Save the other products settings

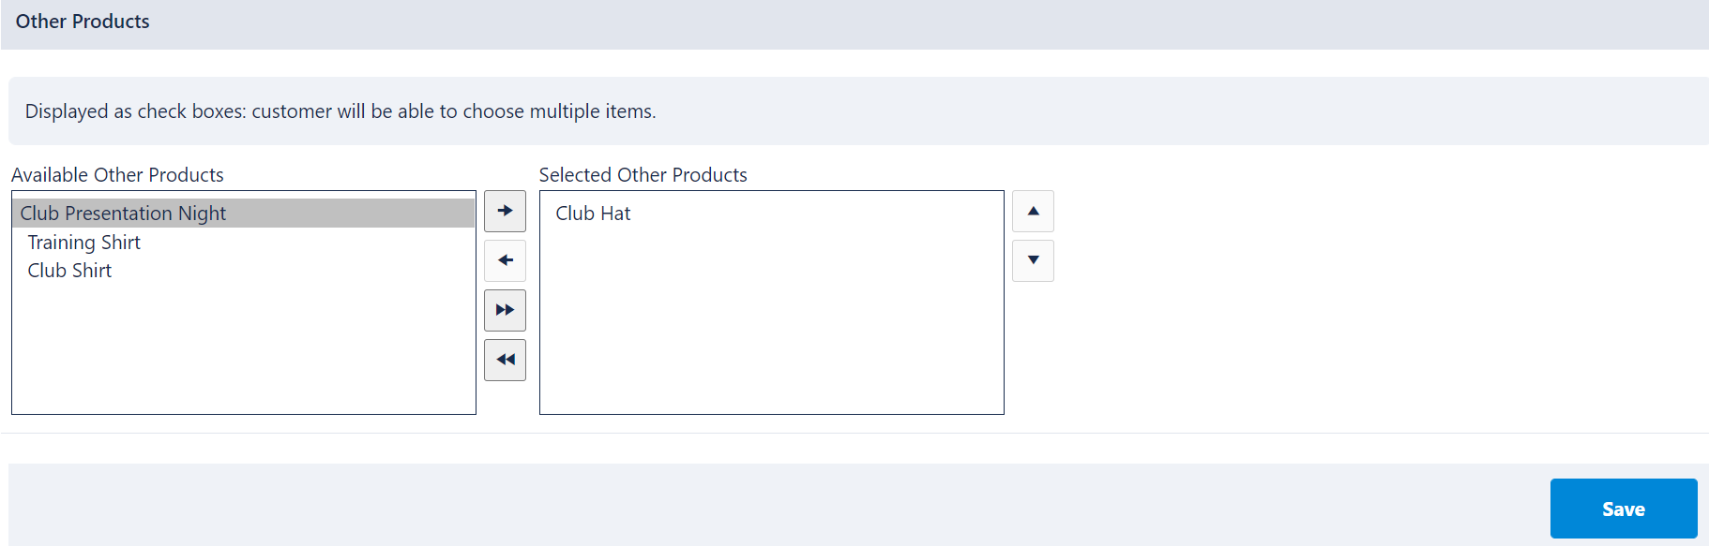[x=1623, y=509]
